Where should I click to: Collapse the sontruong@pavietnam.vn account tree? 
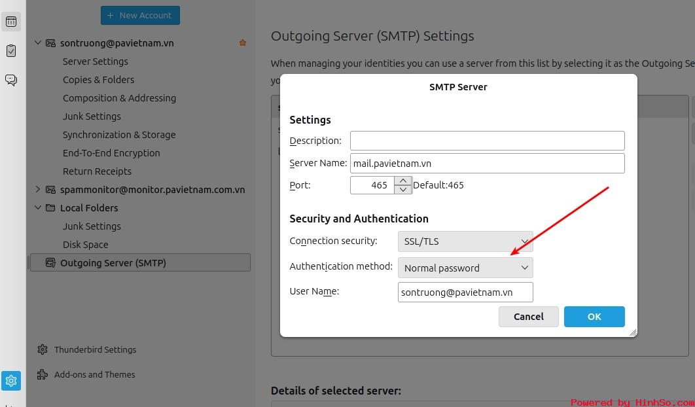tap(38, 43)
